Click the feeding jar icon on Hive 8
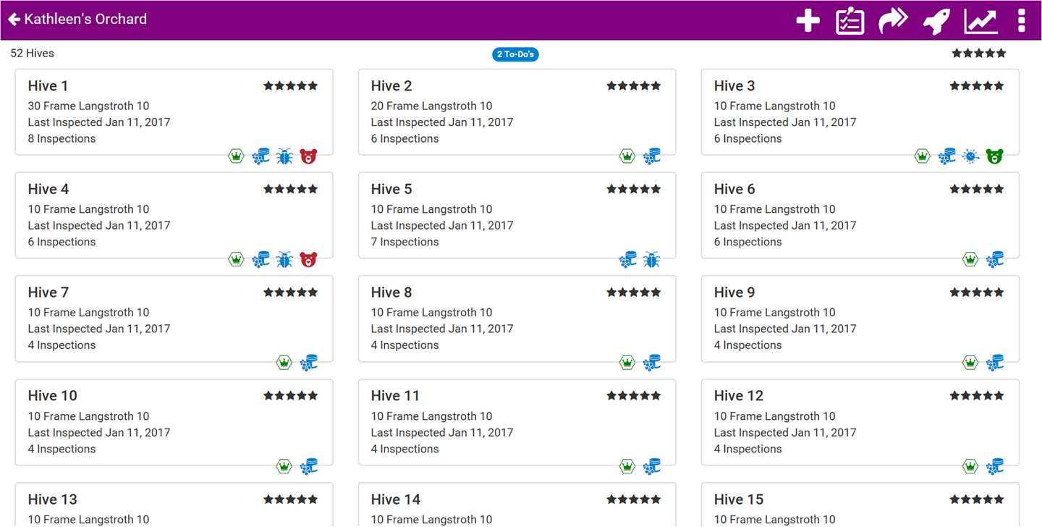 [x=652, y=363]
